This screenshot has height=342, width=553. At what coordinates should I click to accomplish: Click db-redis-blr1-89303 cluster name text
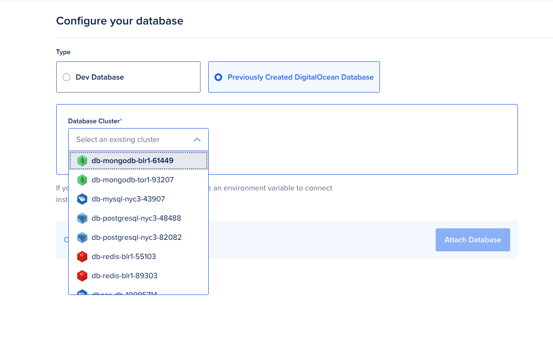(125, 275)
